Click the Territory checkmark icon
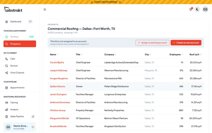The image size is (212, 133). [6, 37]
